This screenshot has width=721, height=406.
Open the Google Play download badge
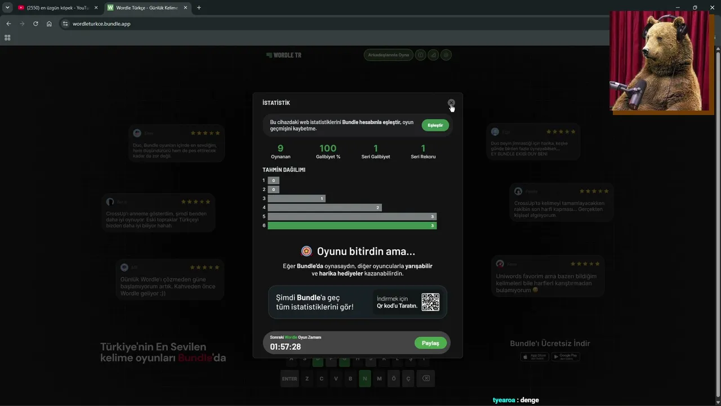click(x=565, y=356)
